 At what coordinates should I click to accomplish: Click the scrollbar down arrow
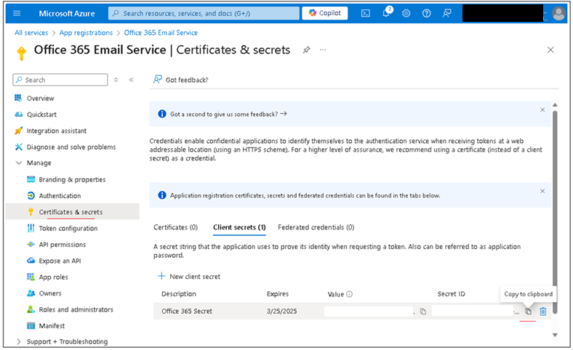[555, 335]
